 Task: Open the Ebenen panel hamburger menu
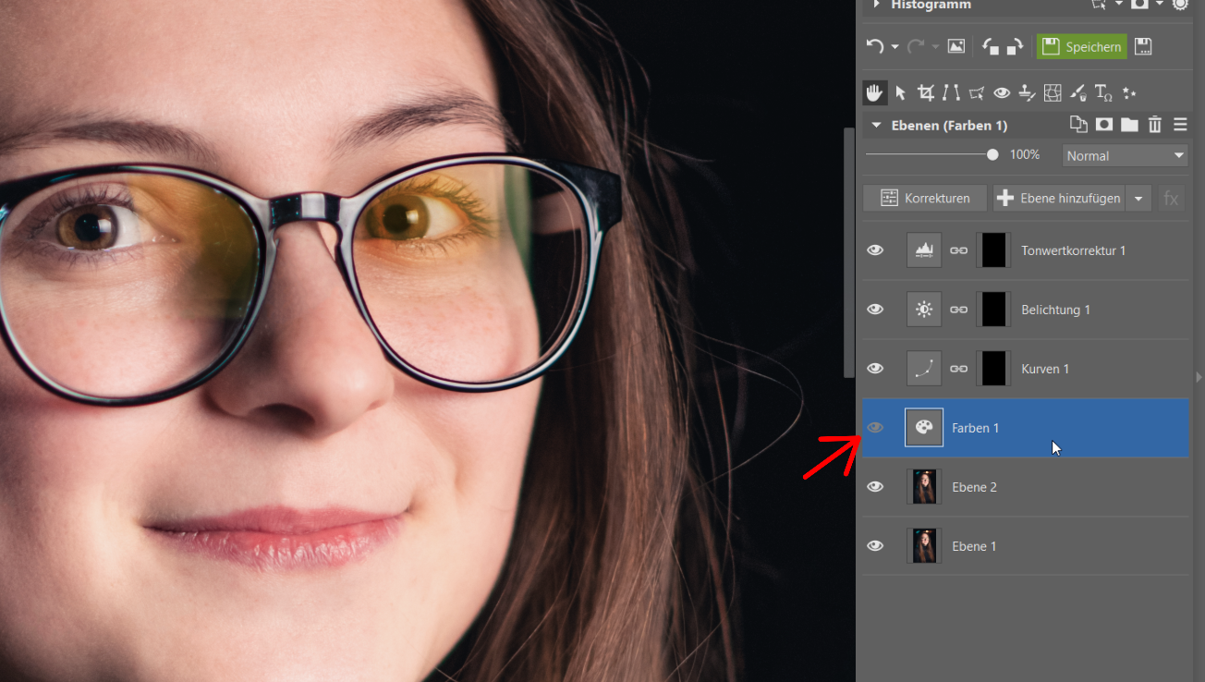(1180, 125)
